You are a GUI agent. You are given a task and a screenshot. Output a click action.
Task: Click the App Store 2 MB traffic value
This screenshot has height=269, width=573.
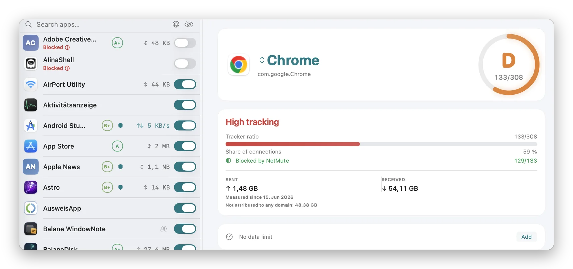pos(158,146)
